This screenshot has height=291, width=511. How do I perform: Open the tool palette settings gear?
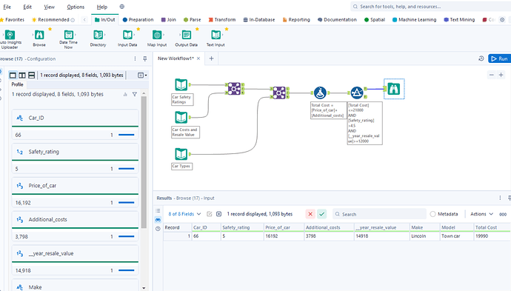coord(502,19)
